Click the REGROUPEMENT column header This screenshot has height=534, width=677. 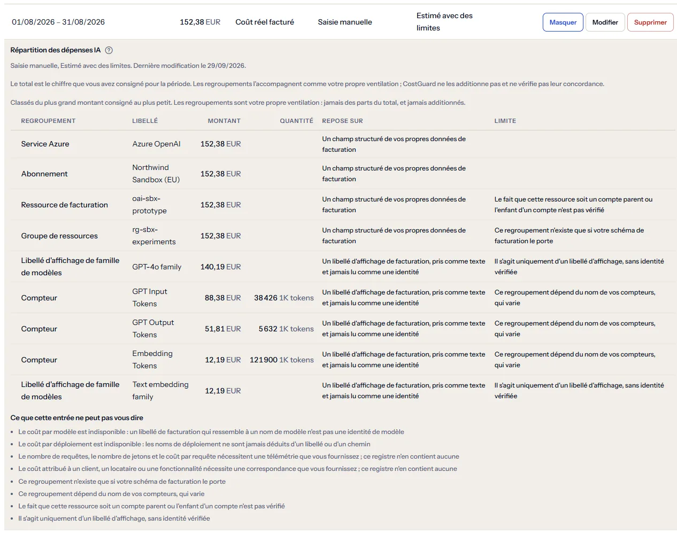(x=48, y=121)
